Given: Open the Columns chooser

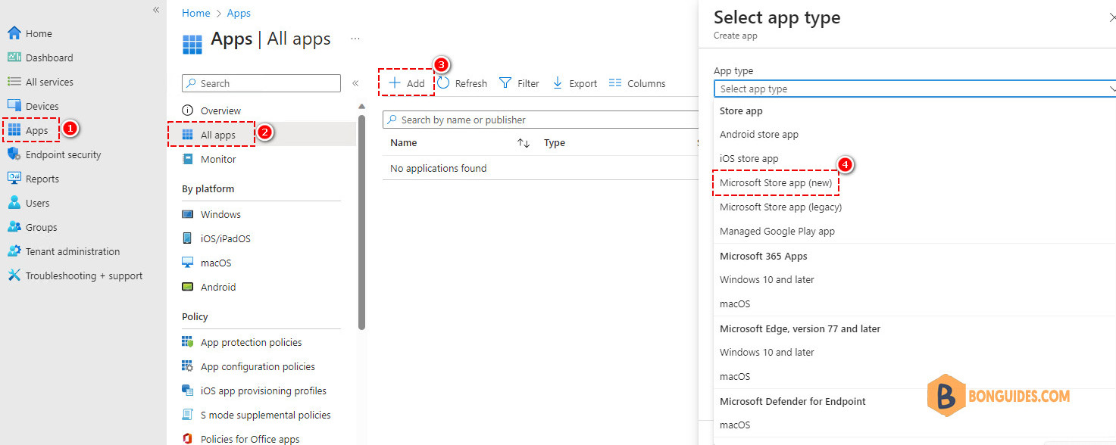Looking at the screenshot, I should [x=637, y=83].
